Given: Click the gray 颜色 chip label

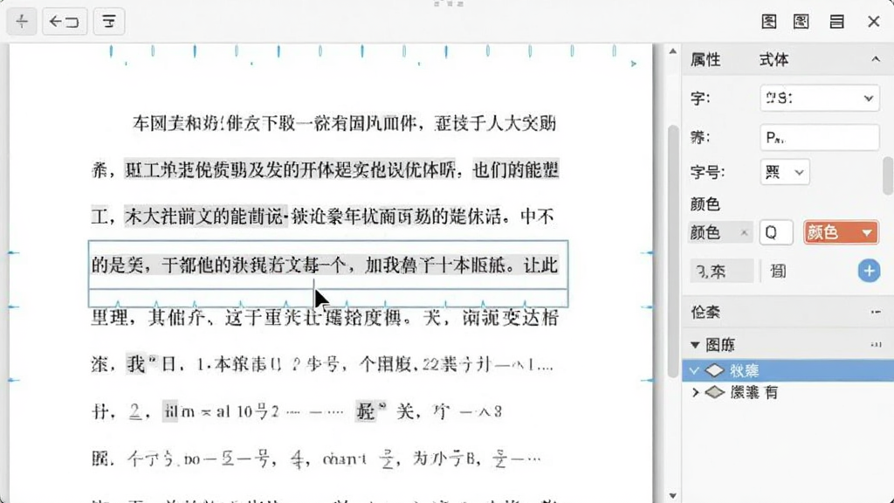Looking at the screenshot, I should (x=705, y=232).
